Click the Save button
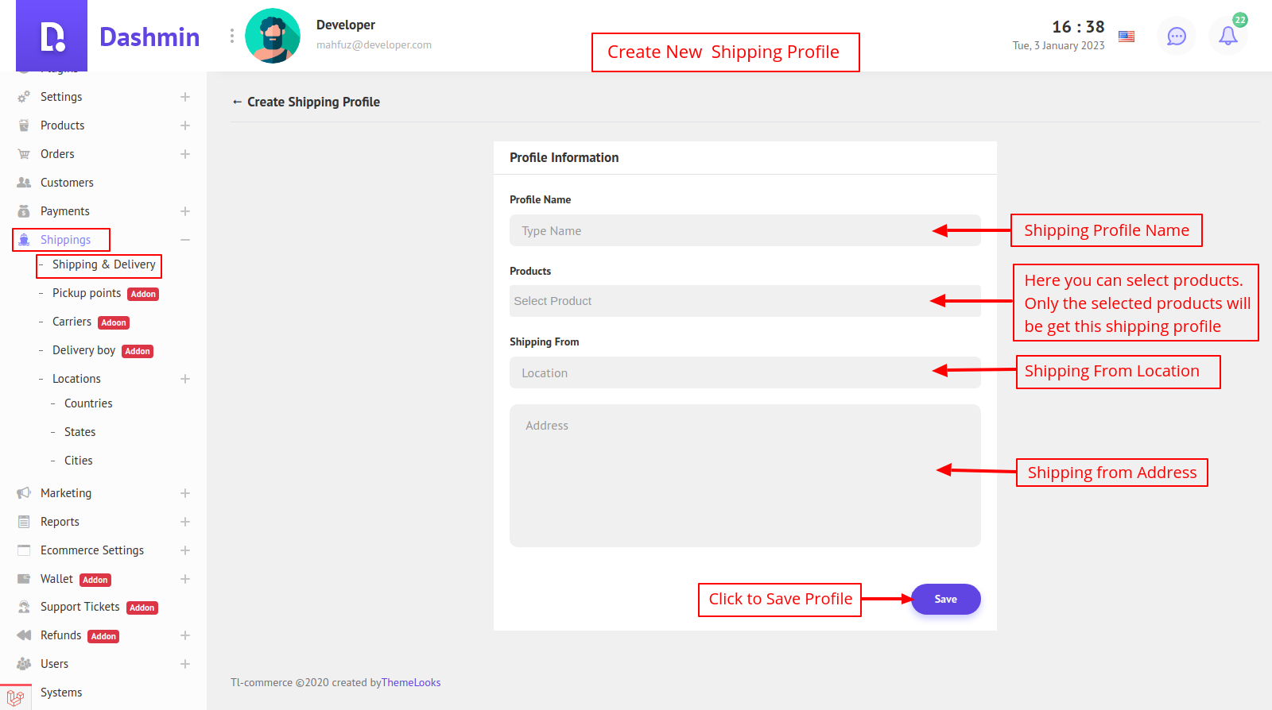 click(945, 599)
